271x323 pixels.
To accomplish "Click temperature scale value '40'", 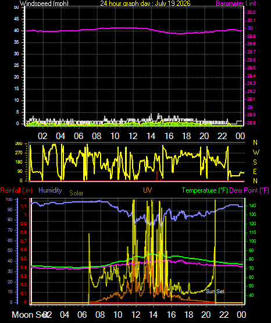I will click(x=251, y=295).
